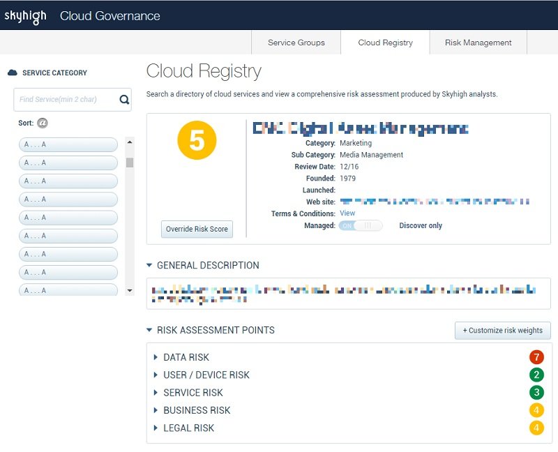The width and height of the screenshot is (558, 452).
Task: Collapse the General Description section
Action: tap(149, 265)
